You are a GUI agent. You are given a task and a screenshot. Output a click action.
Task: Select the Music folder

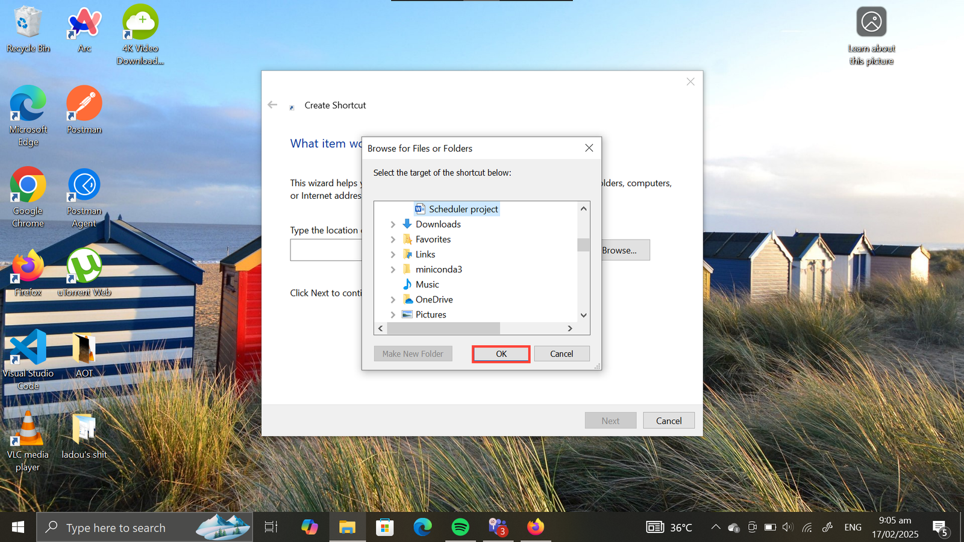pyautogui.click(x=427, y=284)
